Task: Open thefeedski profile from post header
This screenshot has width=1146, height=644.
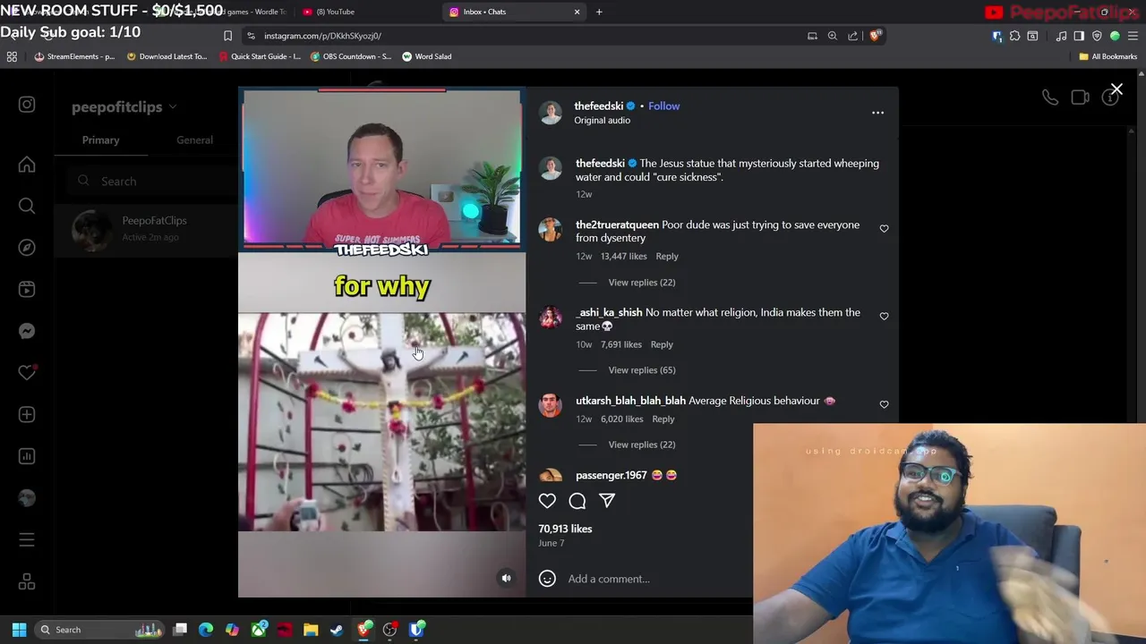Action: click(599, 106)
